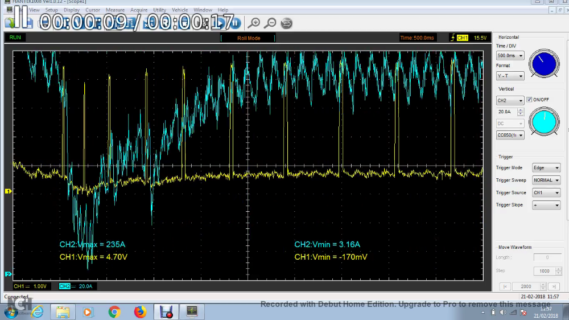Toggle the channel ON/OFF checkbox

[529, 100]
